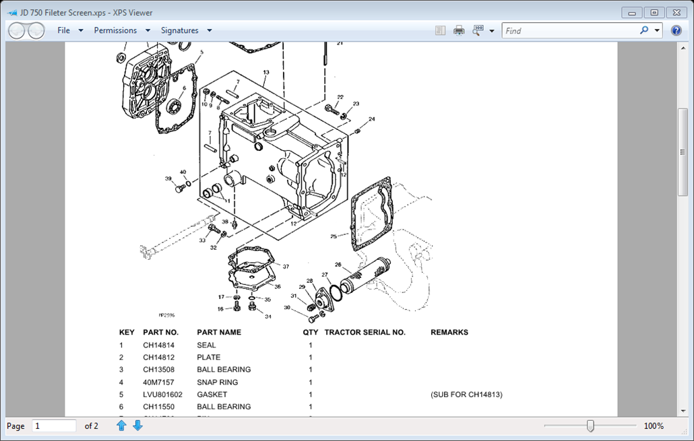694x441 pixels.
Task: Click the scrollbar down arrow
Action: [683, 411]
